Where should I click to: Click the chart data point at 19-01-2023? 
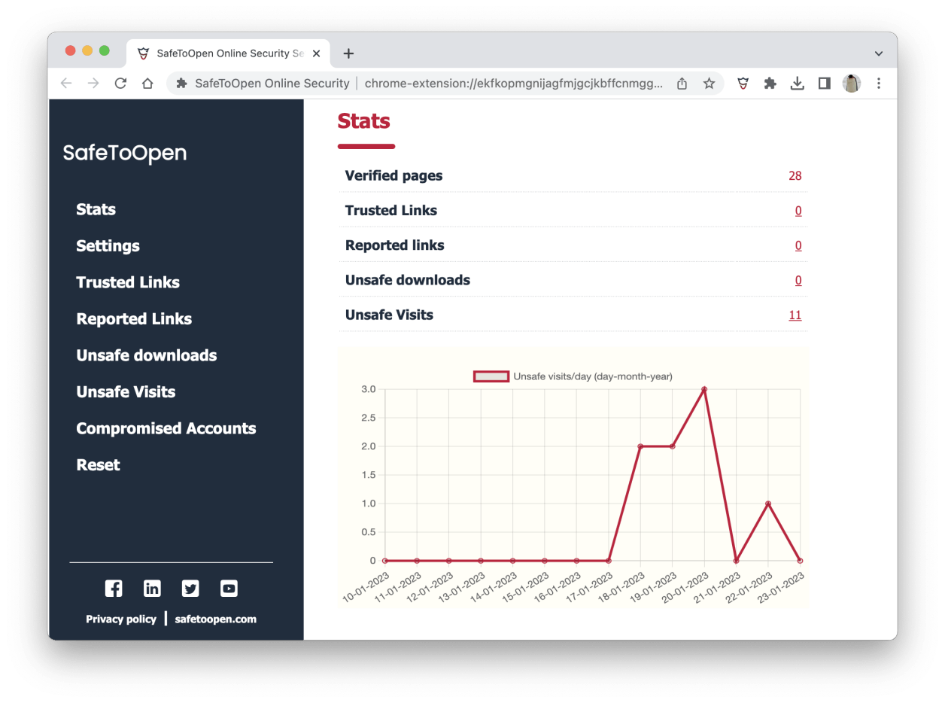point(673,446)
